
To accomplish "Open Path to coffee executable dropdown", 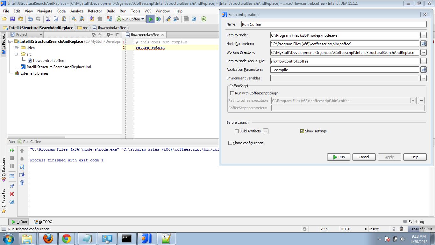I will coord(413,100).
